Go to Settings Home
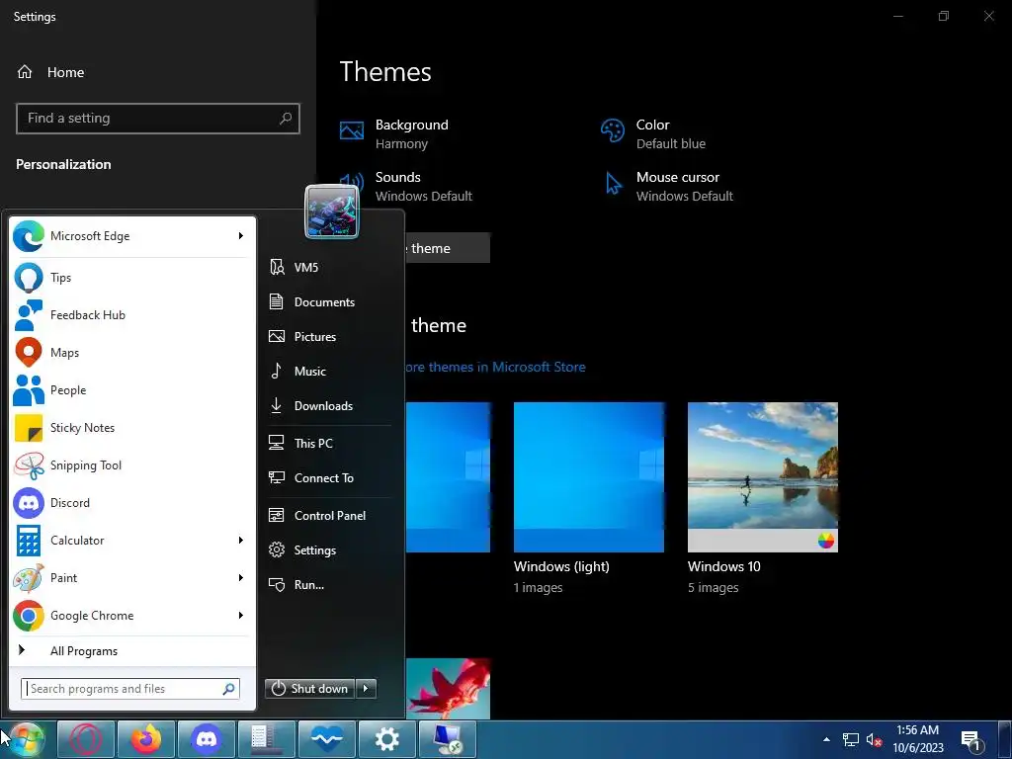The width and height of the screenshot is (1012, 759). [x=50, y=72]
